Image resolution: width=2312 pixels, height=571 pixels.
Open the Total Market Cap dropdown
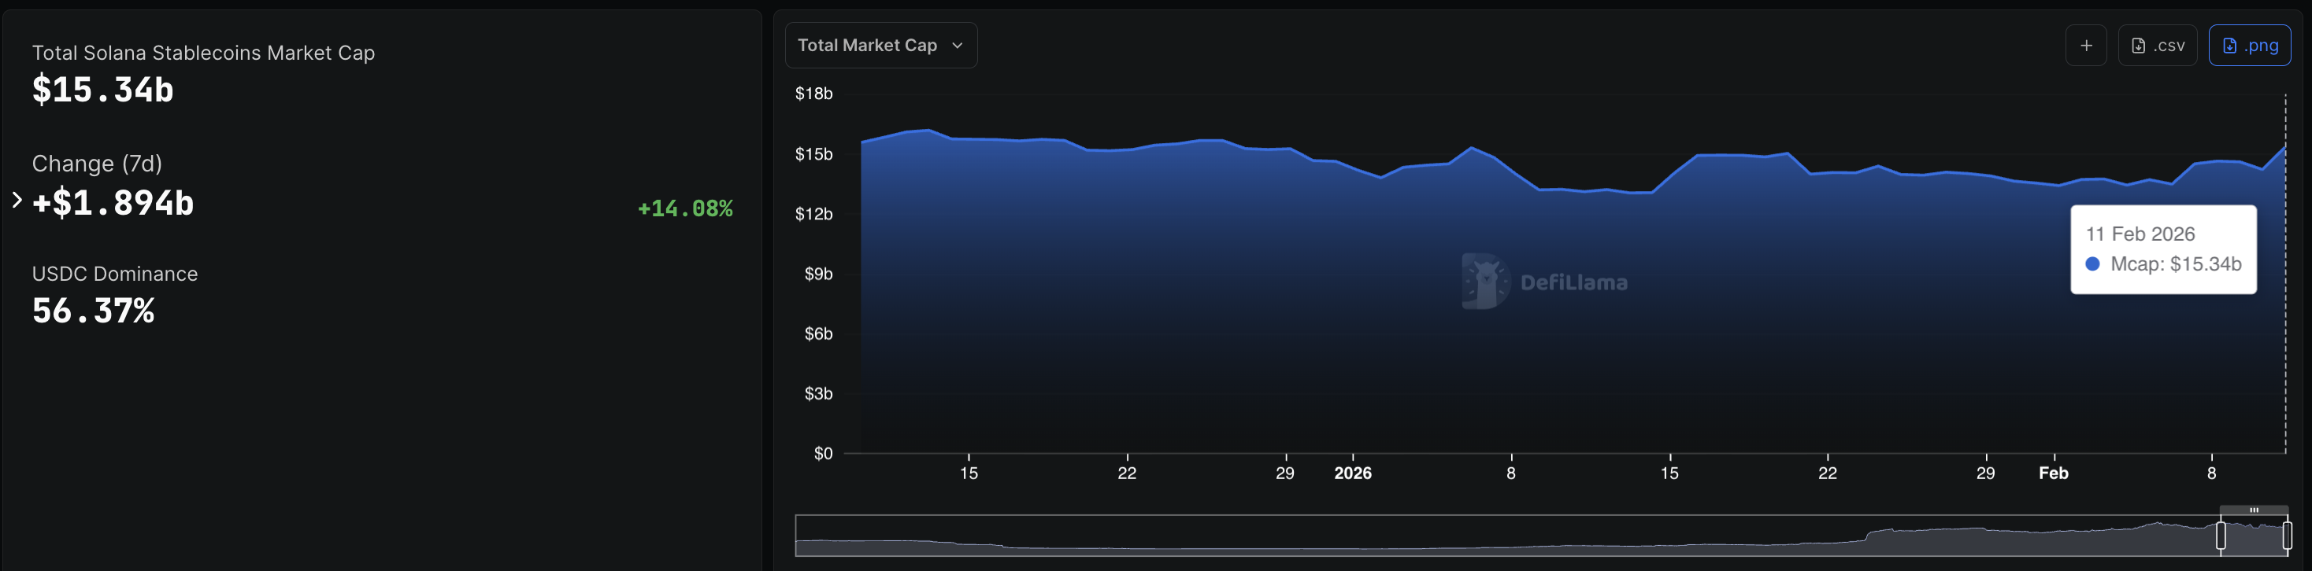[x=880, y=45]
